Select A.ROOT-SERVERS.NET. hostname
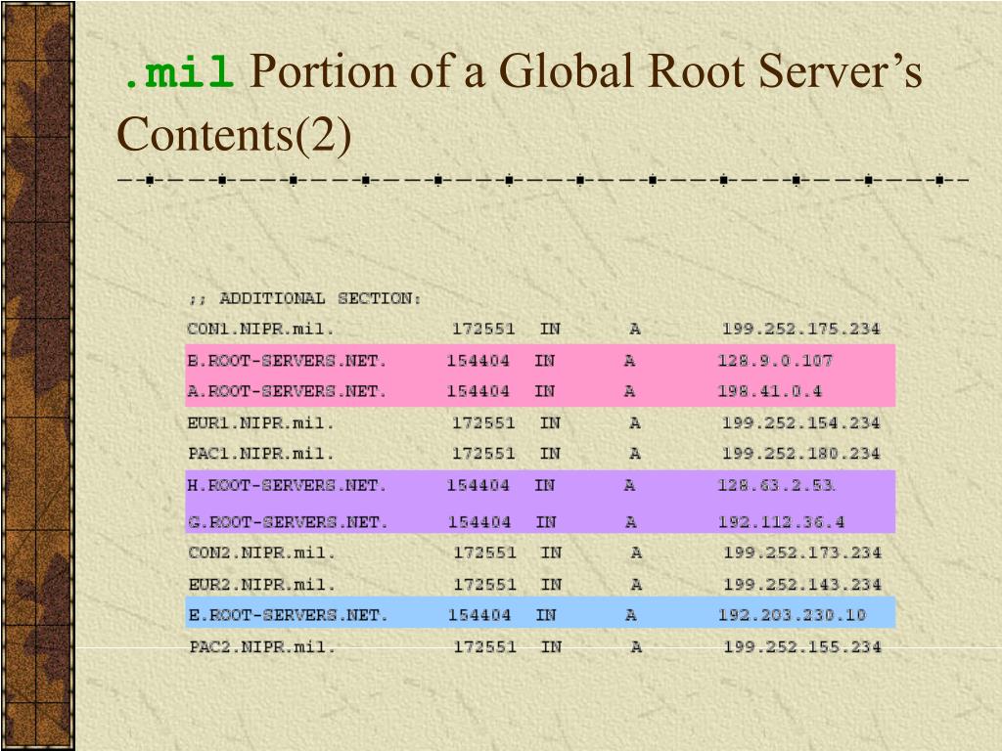The image size is (1002, 751). [x=287, y=391]
